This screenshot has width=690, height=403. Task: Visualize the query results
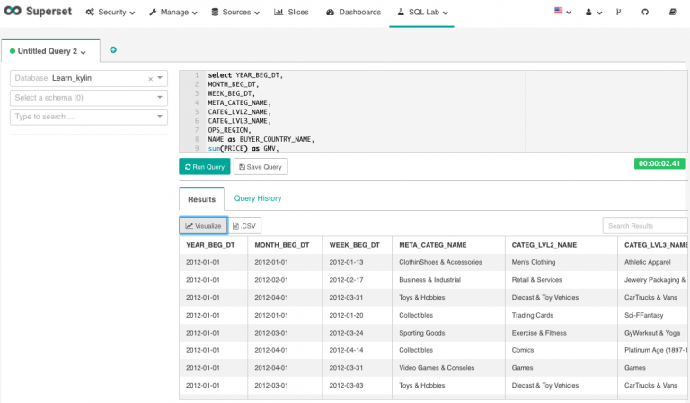(203, 226)
